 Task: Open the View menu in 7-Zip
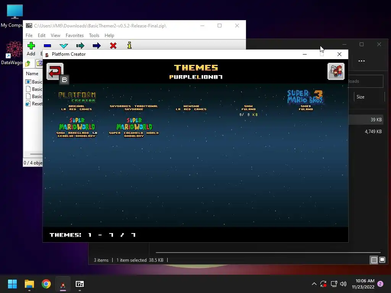click(56, 35)
